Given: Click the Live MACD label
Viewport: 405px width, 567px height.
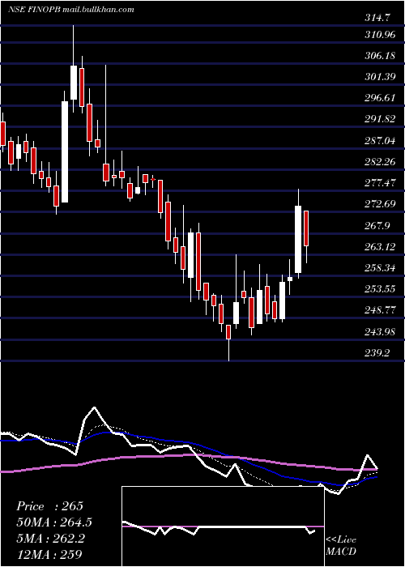Looking at the screenshot, I should point(341,546).
